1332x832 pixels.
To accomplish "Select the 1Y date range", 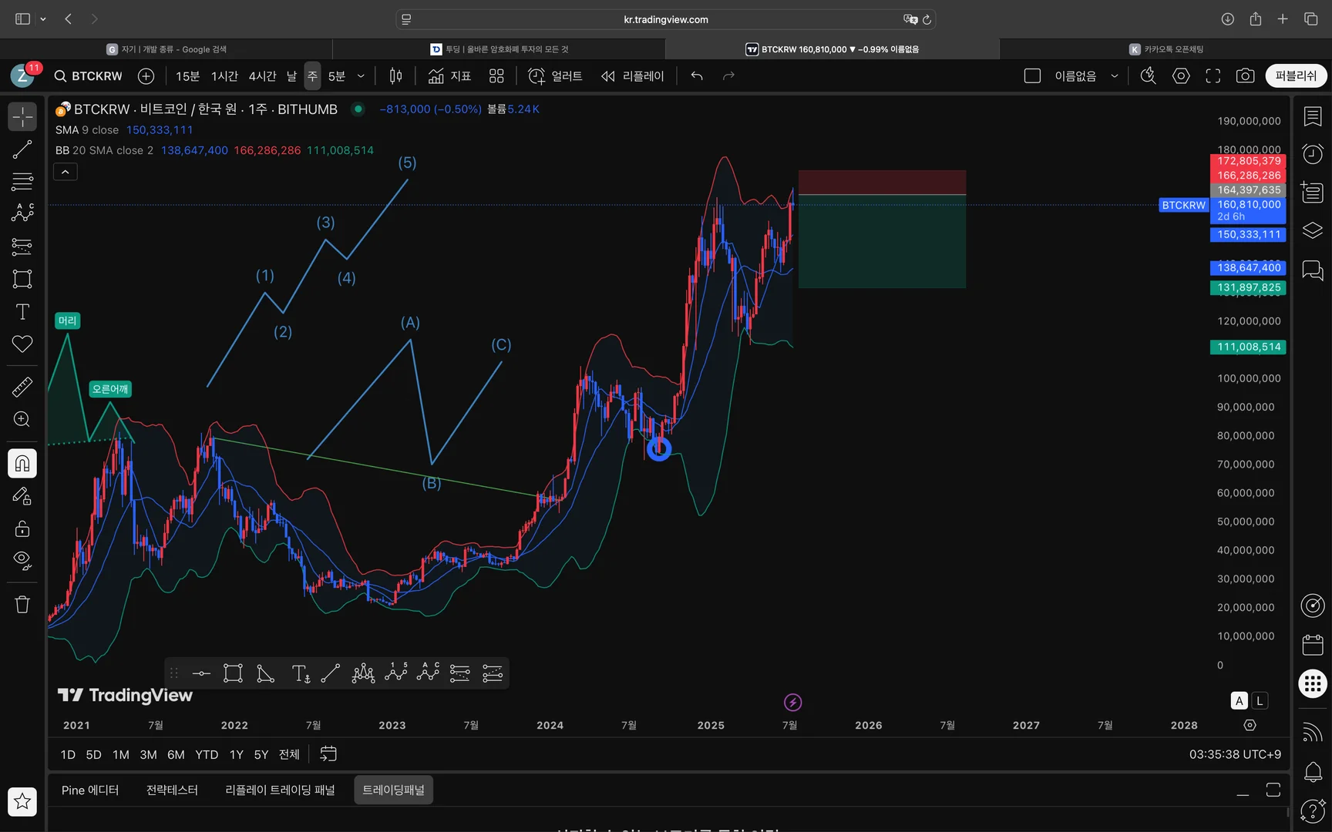I will [x=236, y=754].
